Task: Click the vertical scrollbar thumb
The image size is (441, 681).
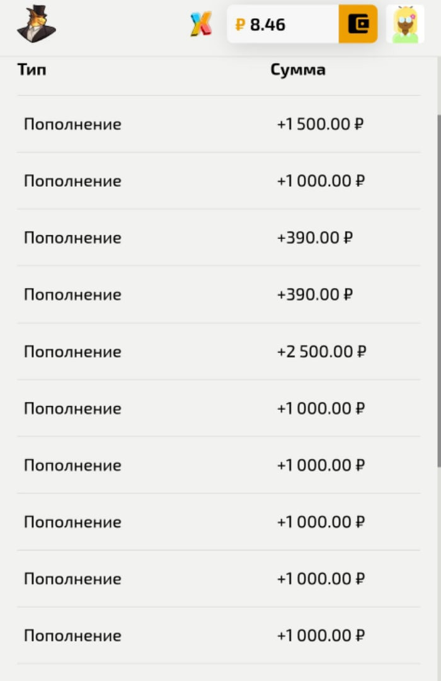Action: tap(439, 291)
